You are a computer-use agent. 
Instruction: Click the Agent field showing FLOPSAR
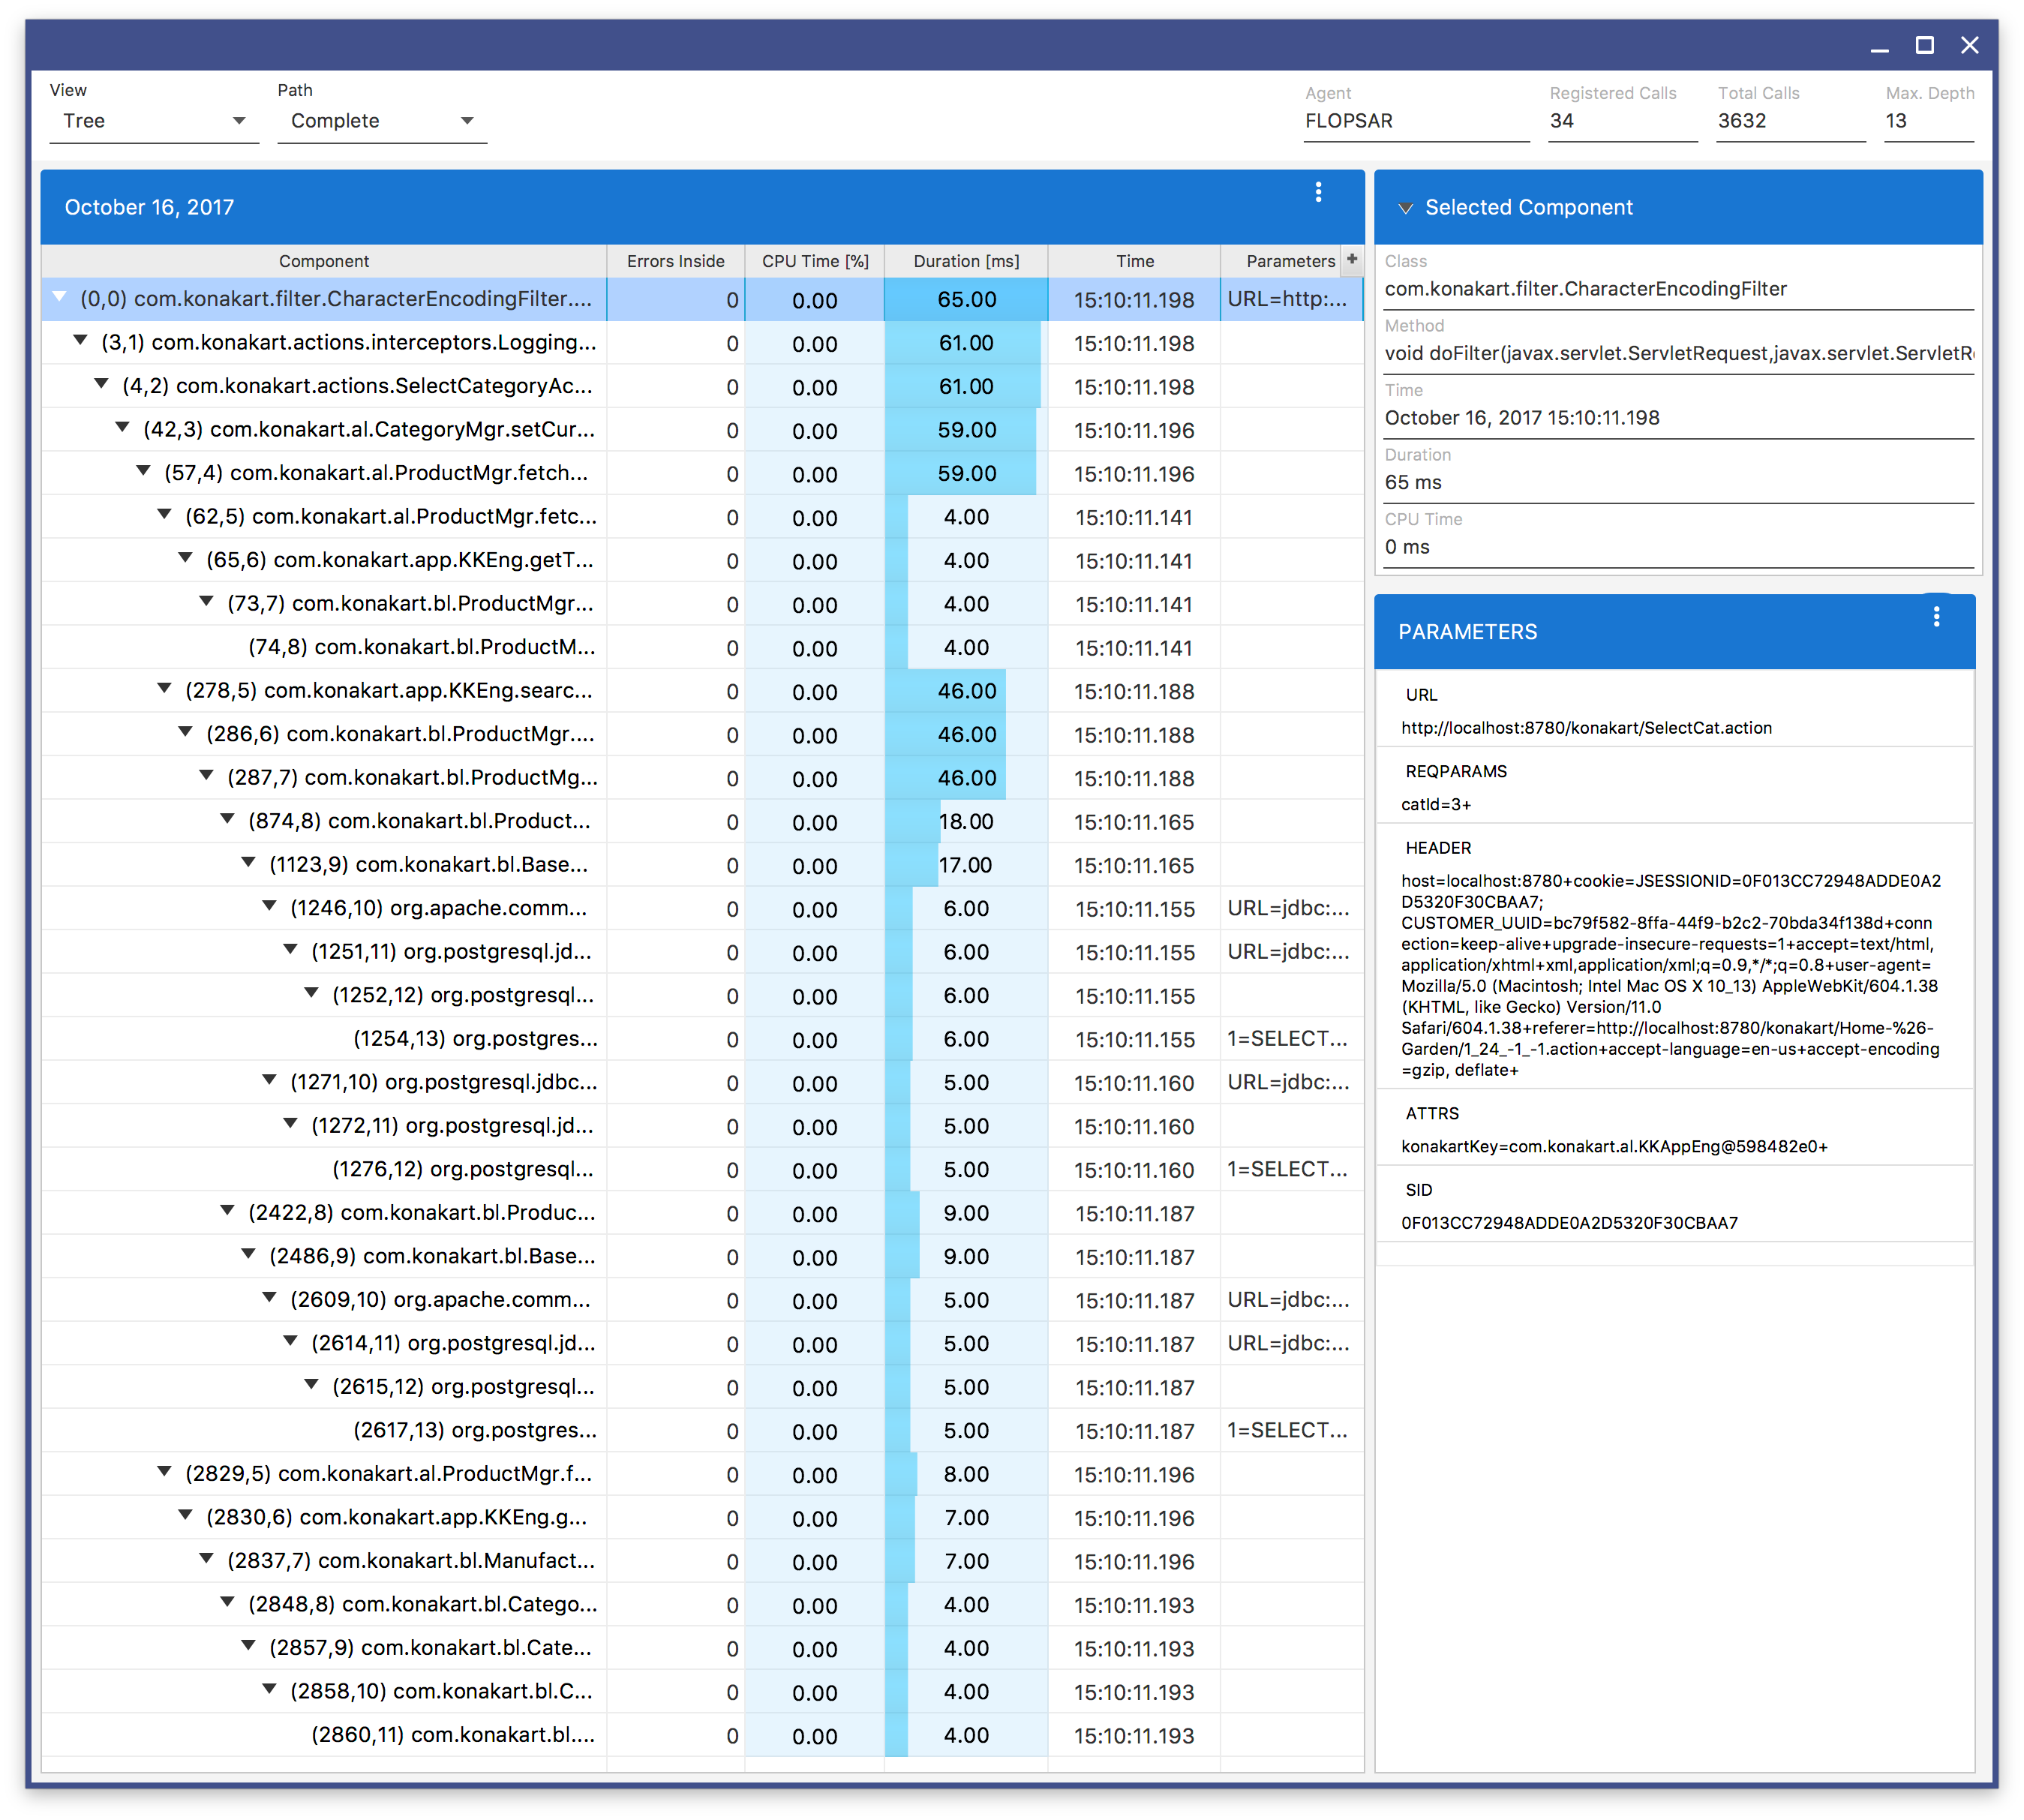pyautogui.click(x=1416, y=121)
